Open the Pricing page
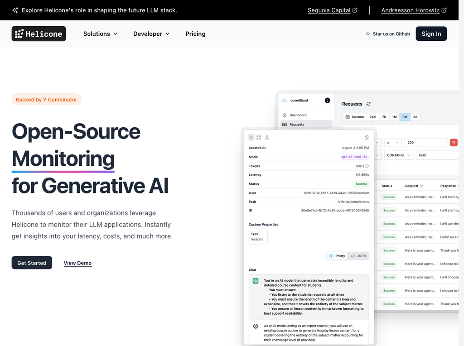The width and height of the screenshot is (464, 346). pos(195,34)
